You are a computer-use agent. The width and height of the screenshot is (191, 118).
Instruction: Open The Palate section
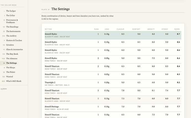pyautogui.click(x=11, y=72)
